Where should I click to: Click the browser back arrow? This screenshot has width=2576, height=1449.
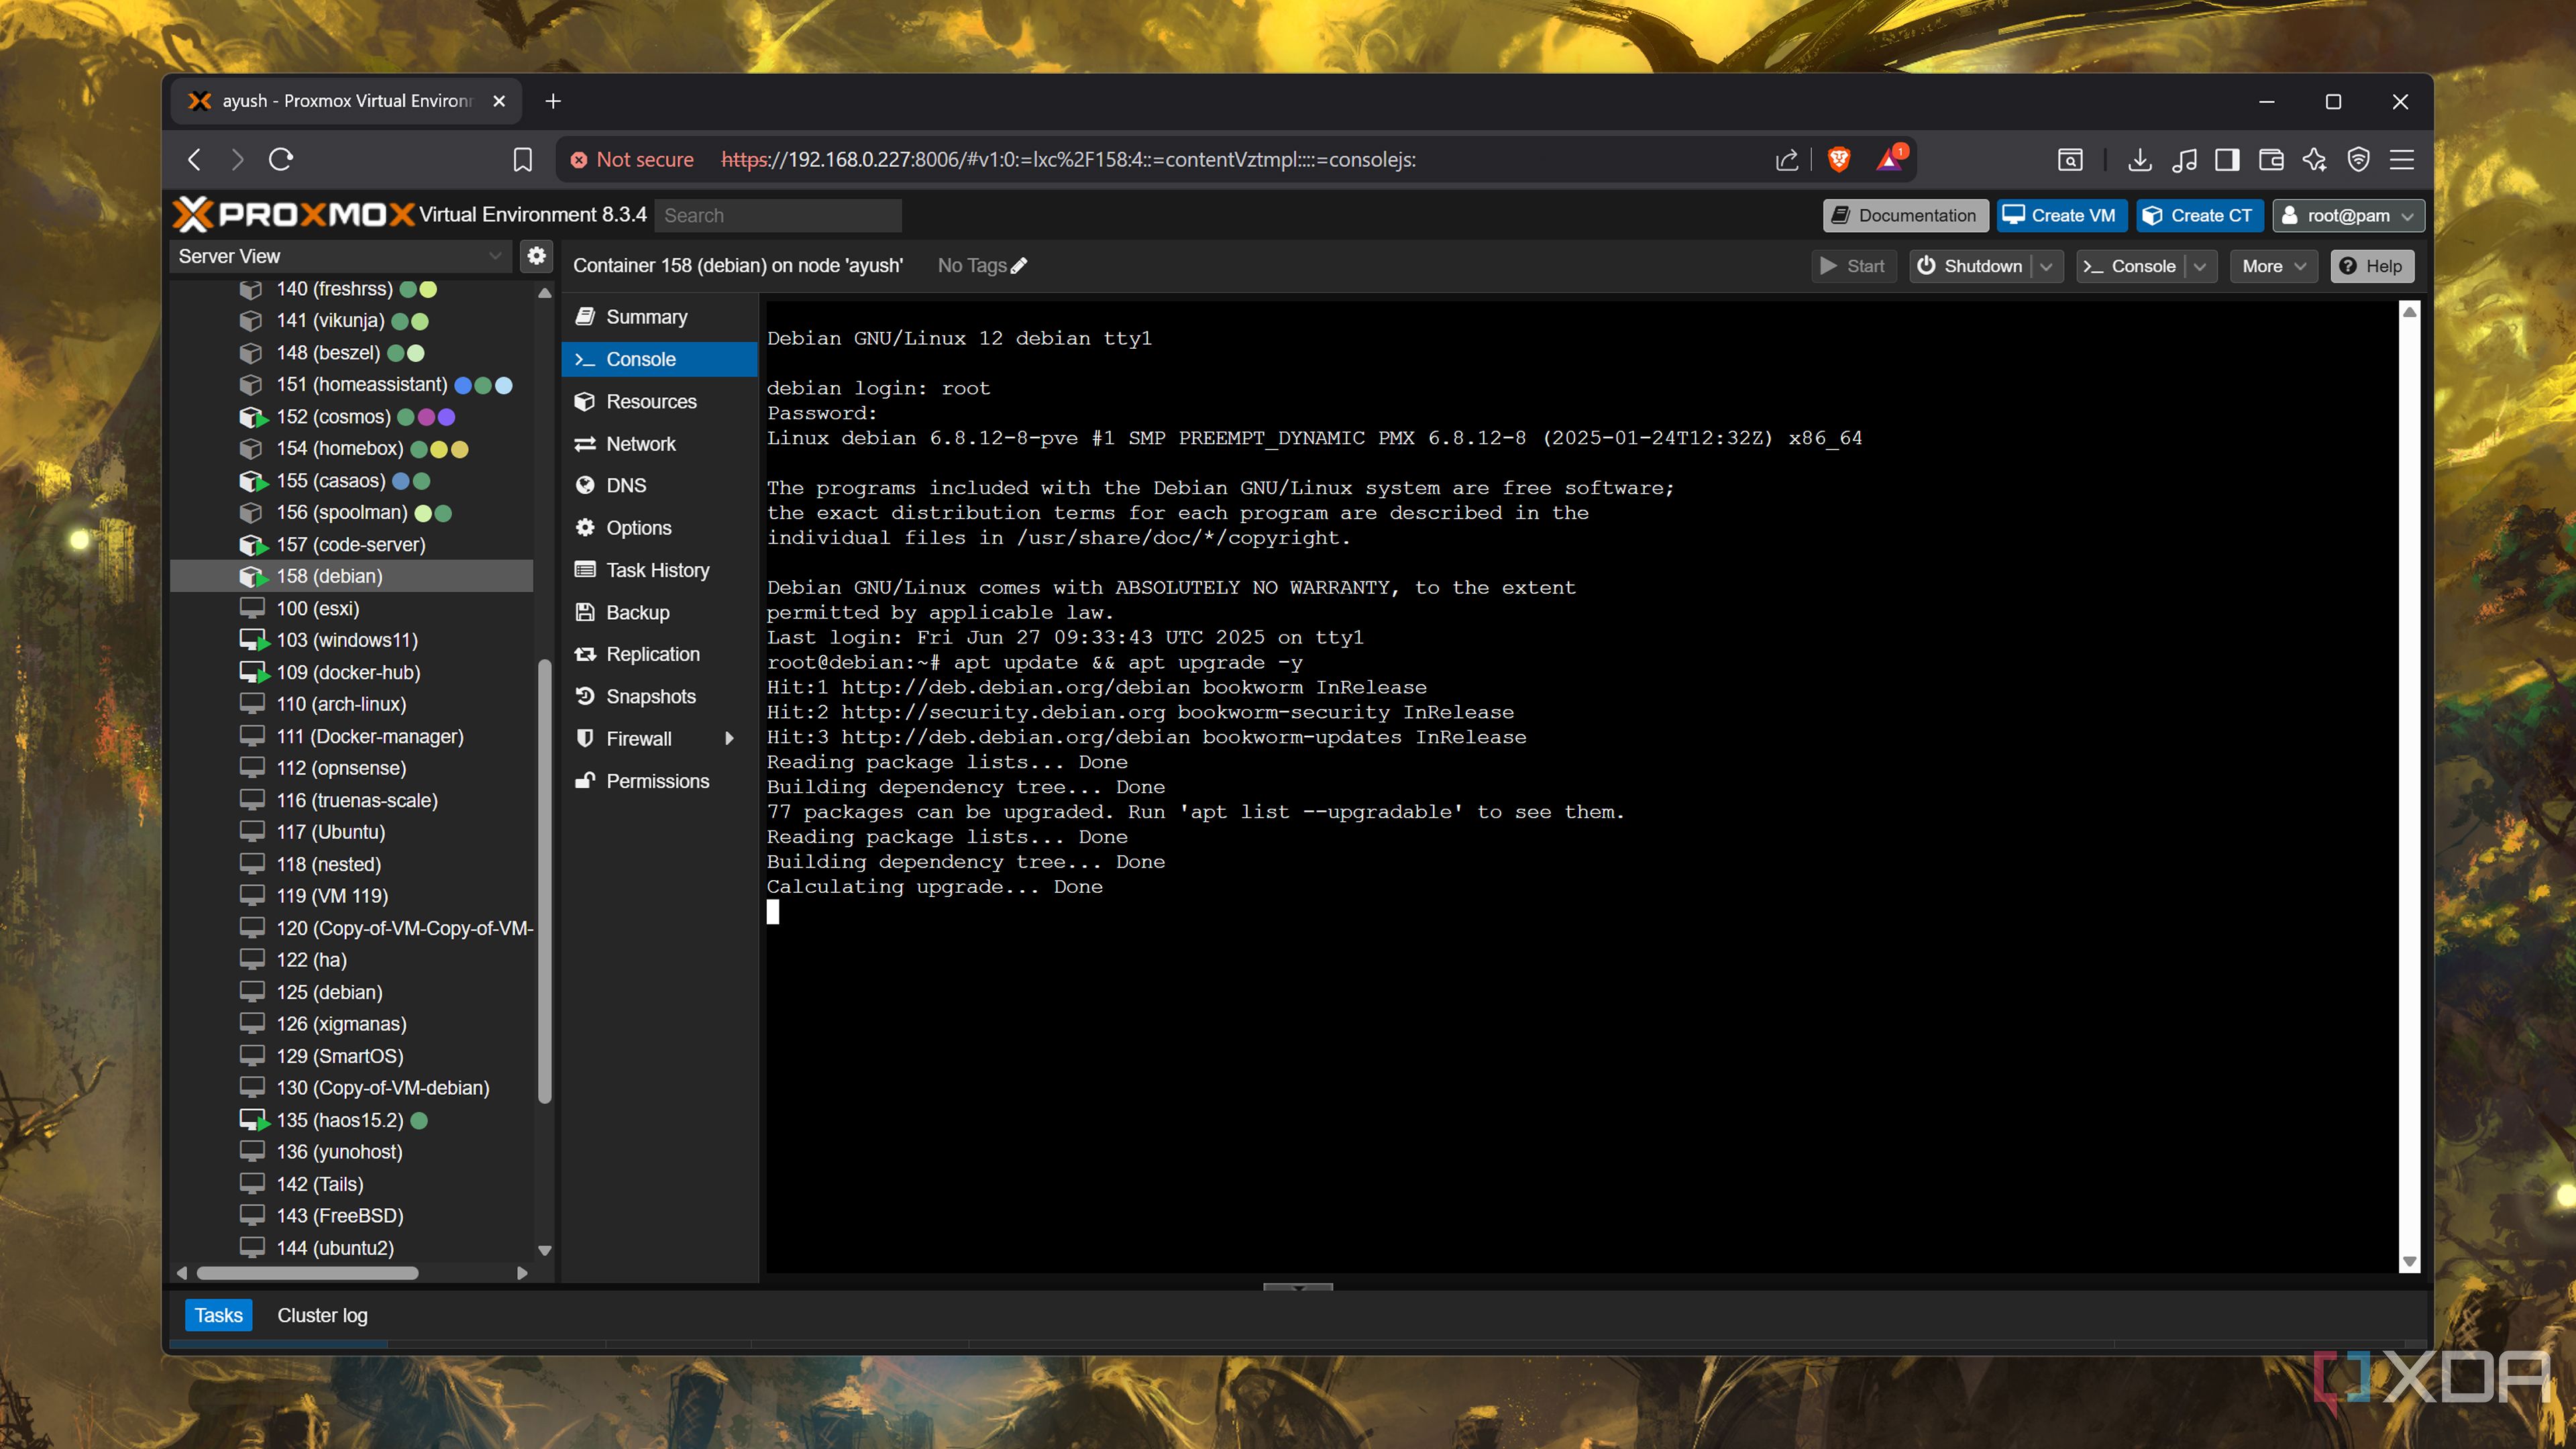[195, 159]
